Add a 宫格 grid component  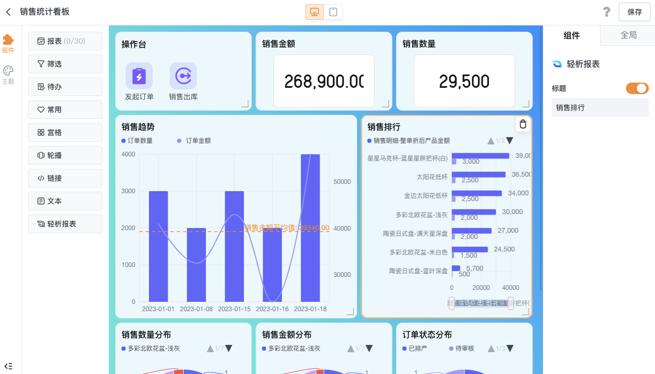(x=65, y=132)
